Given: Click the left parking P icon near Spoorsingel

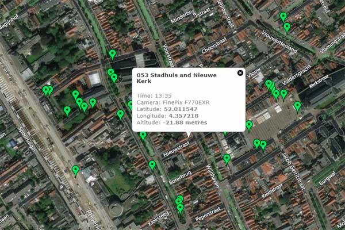Looking at the screenshot, I should (62, 187).
